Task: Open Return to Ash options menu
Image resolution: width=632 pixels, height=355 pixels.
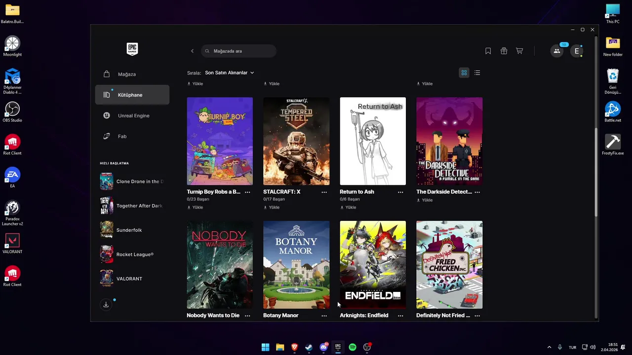Action: (x=400, y=192)
